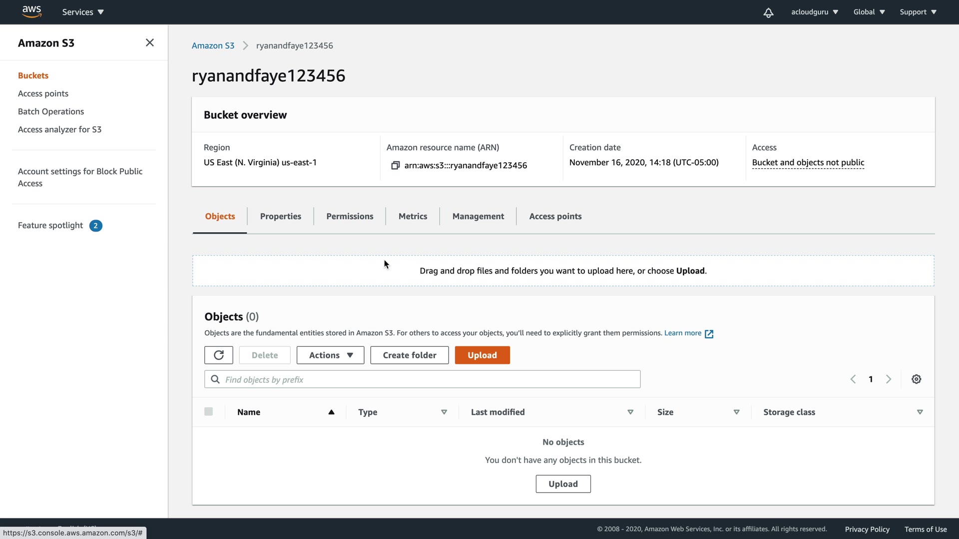Go to previous objects page arrow

click(853, 379)
